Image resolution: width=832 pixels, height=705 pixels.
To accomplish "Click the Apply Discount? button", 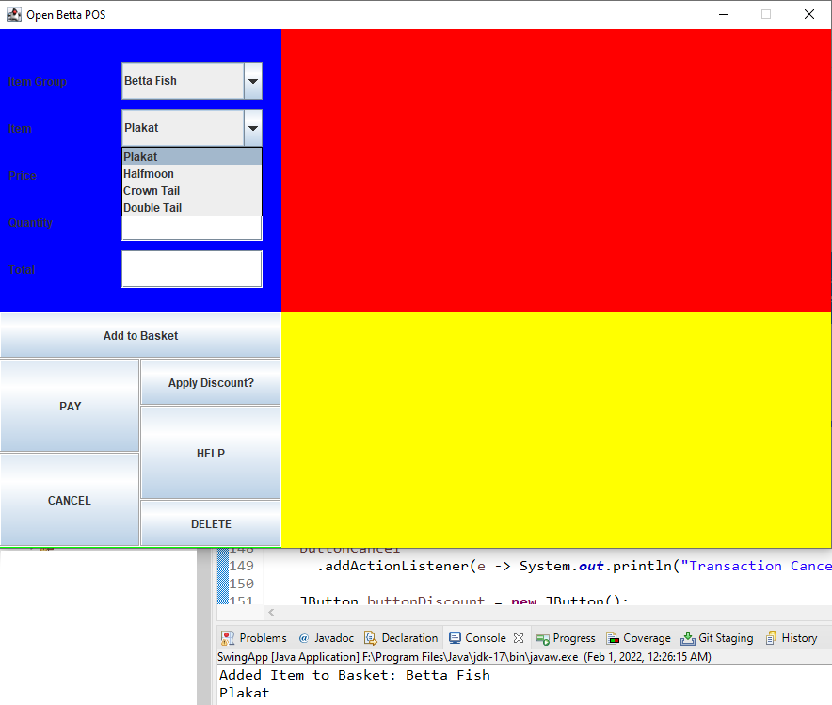I will 211,382.
